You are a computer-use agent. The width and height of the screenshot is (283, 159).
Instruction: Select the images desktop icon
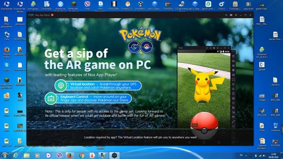(x=262, y=97)
